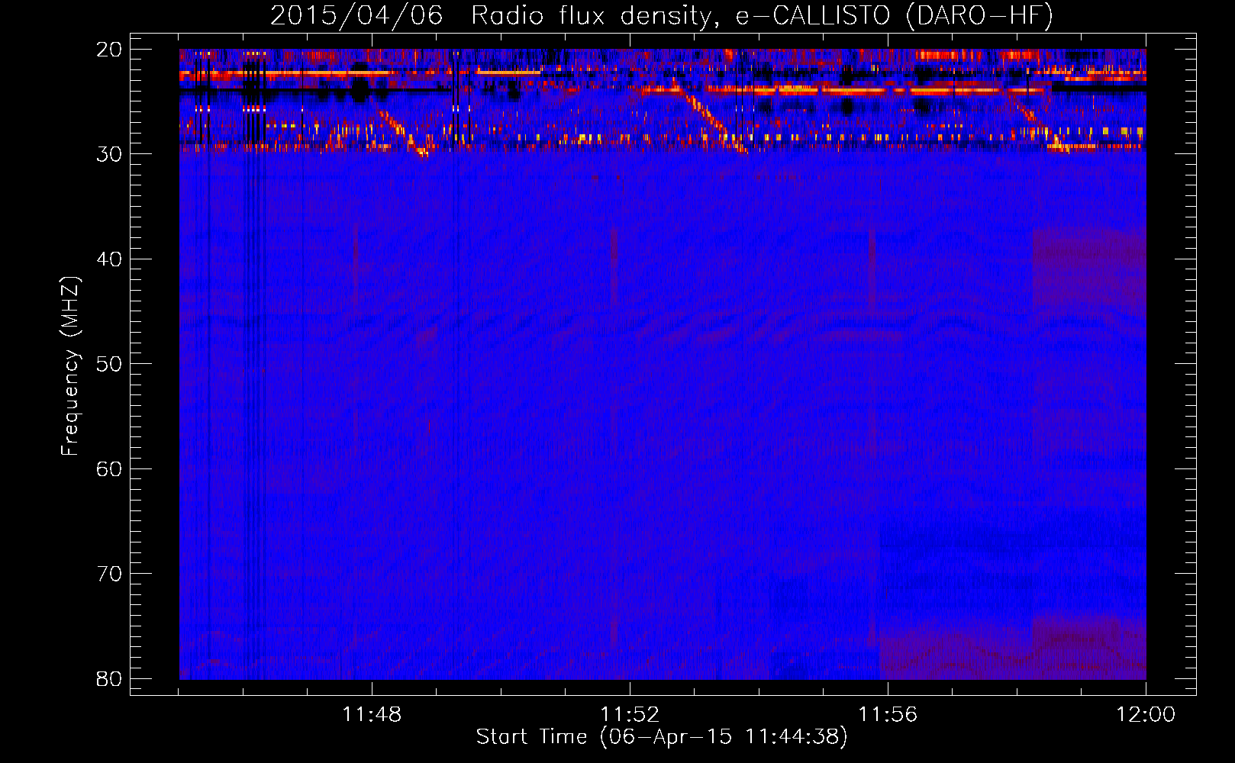The image size is (1235, 763).
Task: Click the 30 frequency tick label
Action: [x=109, y=154]
